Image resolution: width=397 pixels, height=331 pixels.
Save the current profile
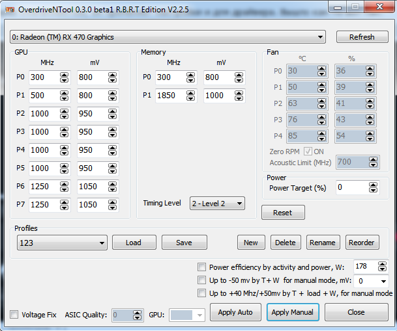click(x=184, y=243)
